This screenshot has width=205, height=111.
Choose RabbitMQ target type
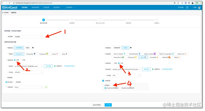tap(166, 57)
